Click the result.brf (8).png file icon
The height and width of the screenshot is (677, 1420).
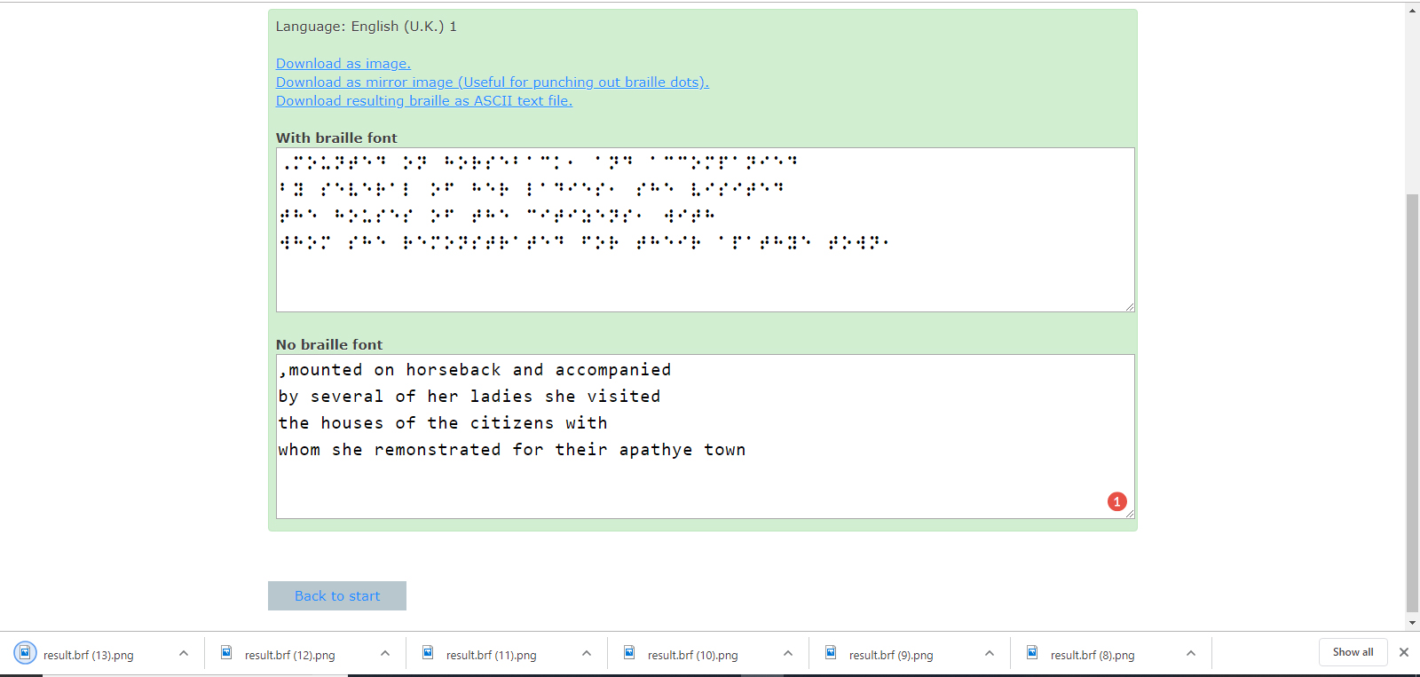click(1032, 653)
